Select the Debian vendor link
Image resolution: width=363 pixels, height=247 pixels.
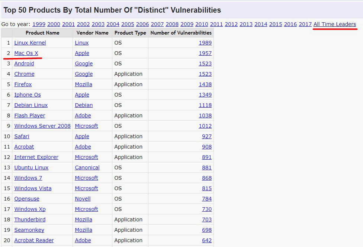pos(84,105)
